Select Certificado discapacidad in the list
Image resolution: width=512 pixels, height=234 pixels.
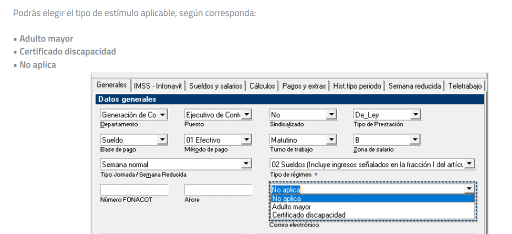(308, 215)
